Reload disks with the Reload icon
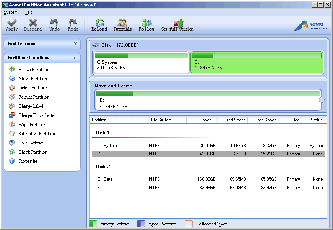The height and width of the screenshot is (230, 333). [x=99, y=23]
